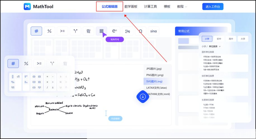Insert the superscript template from the floating panel

[x=26, y=77]
